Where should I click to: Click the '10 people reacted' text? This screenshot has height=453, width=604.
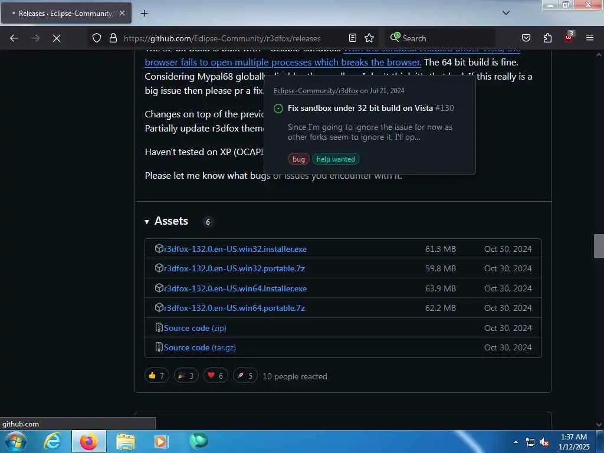(x=295, y=377)
